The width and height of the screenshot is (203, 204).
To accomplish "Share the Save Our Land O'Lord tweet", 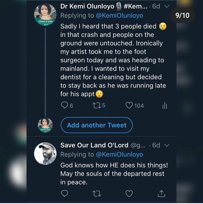I will (x=161, y=193).
